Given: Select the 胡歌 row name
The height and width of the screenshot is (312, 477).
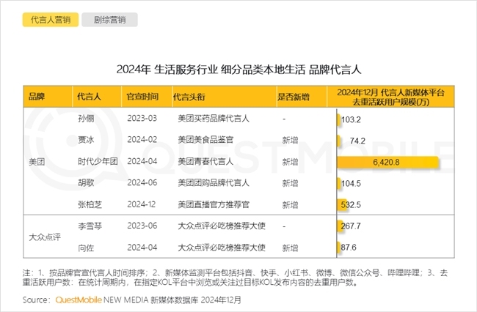Looking at the screenshot, I should [84, 183].
